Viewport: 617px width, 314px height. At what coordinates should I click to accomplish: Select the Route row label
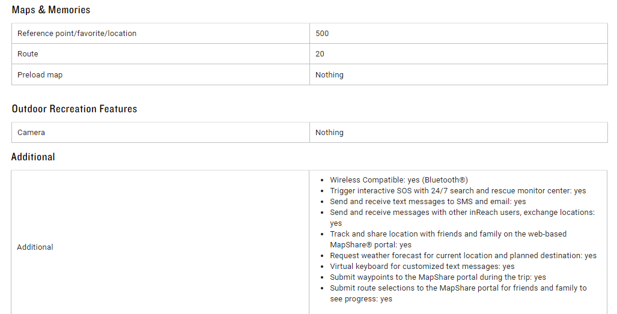(28, 54)
